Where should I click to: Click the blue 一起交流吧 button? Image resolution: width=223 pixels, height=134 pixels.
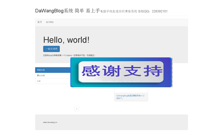click(x=51, y=49)
